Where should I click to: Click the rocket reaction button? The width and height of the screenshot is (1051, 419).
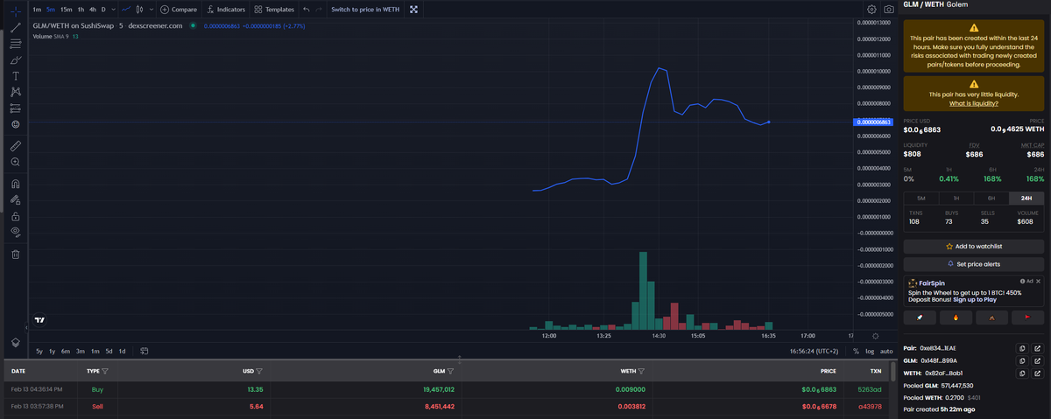921,318
